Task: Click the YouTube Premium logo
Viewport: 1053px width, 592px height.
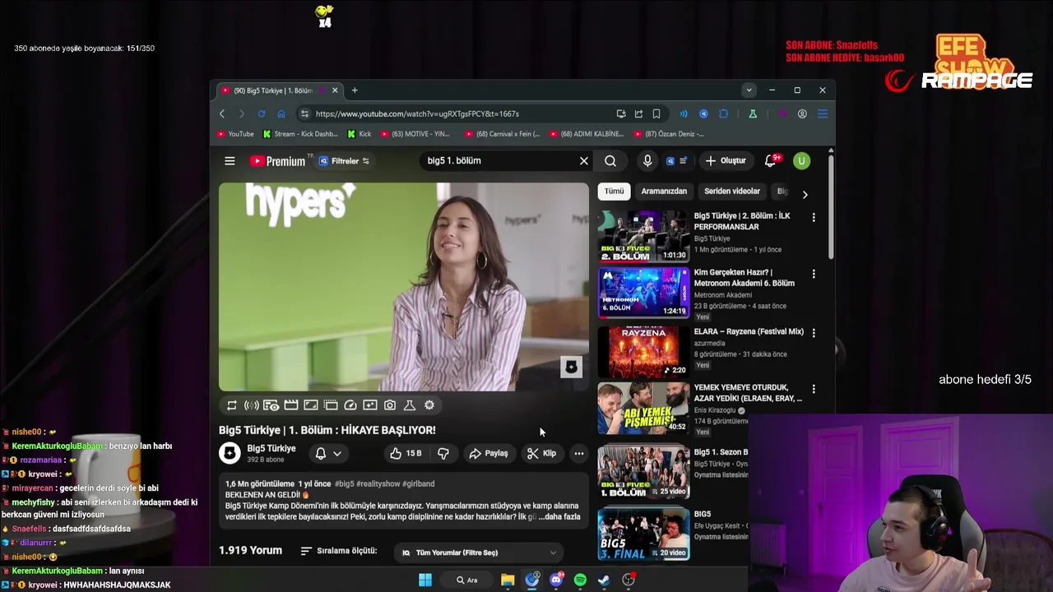Action: click(x=278, y=161)
